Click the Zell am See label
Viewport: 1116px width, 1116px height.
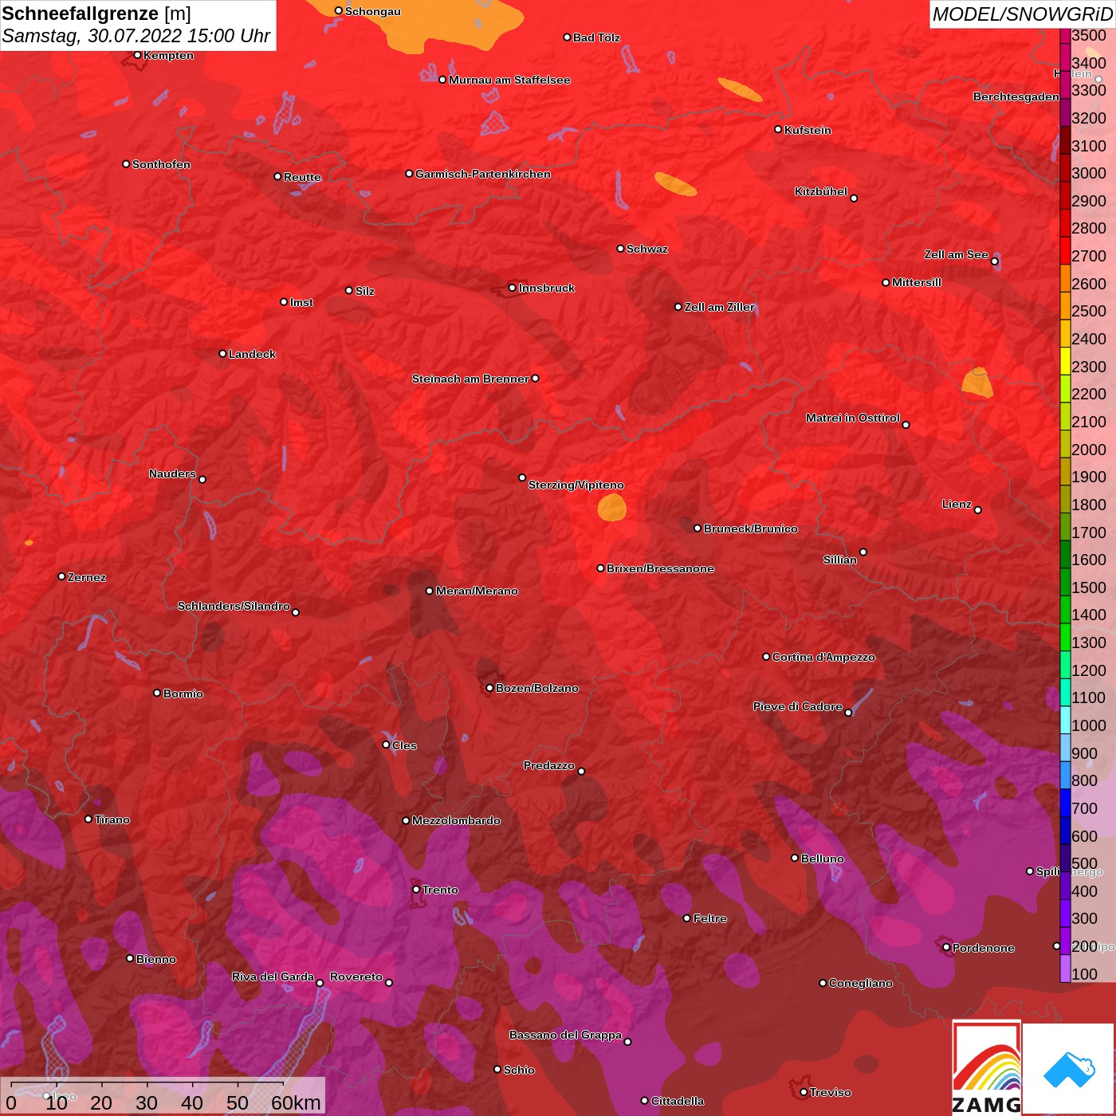[957, 254]
